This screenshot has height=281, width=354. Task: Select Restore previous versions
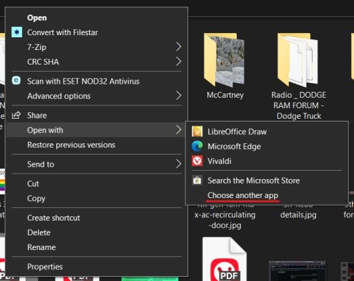coord(96,145)
